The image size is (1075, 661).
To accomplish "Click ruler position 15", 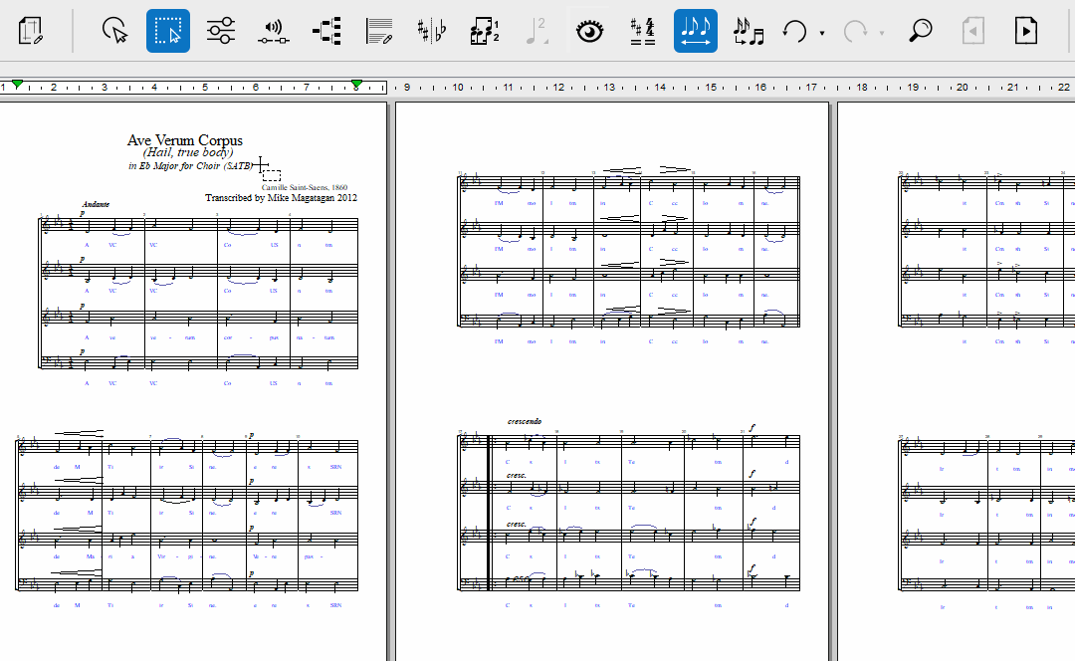I will click(711, 87).
